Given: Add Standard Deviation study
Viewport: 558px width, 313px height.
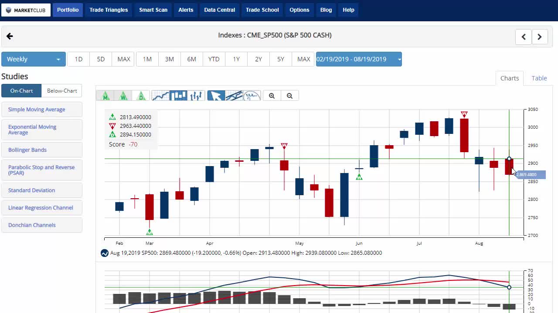Looking at the screenshot, I should 42,190.
